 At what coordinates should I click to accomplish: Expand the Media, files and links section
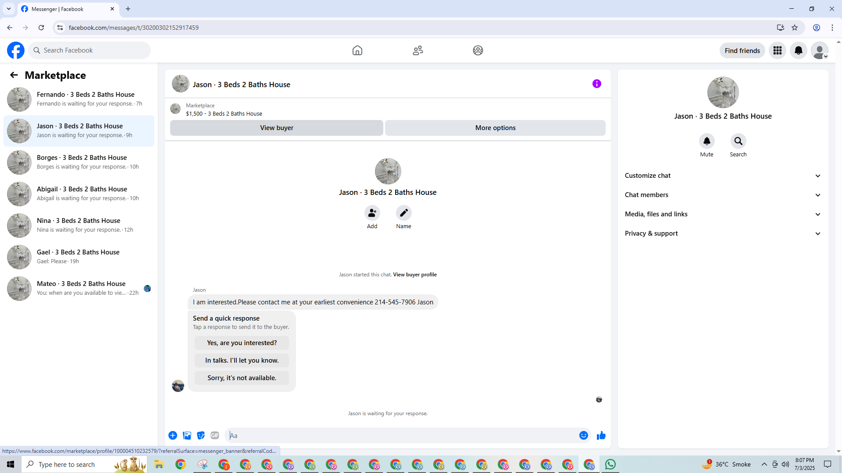click(x=722, y=214)
